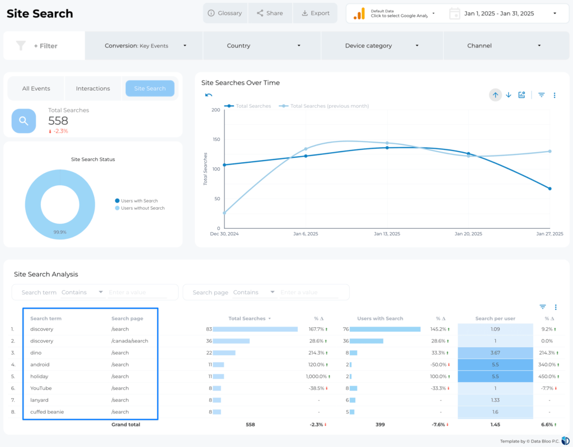
Task: Click the magnifier Total Searches icon
Action: click(24, 120)
